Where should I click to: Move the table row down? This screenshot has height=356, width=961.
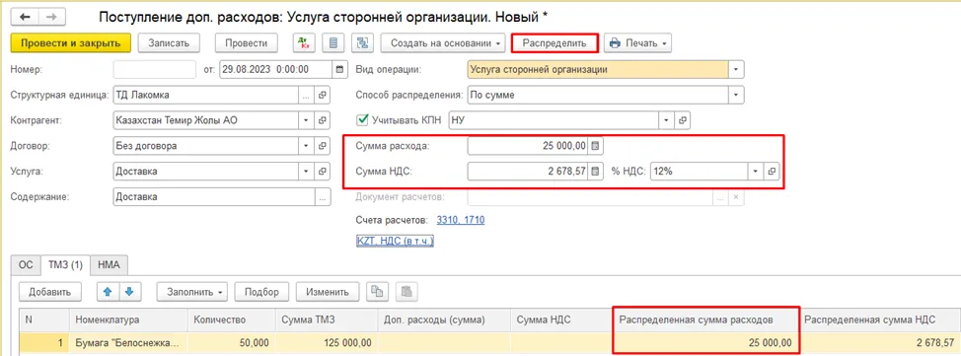click(x=128, y=292)
